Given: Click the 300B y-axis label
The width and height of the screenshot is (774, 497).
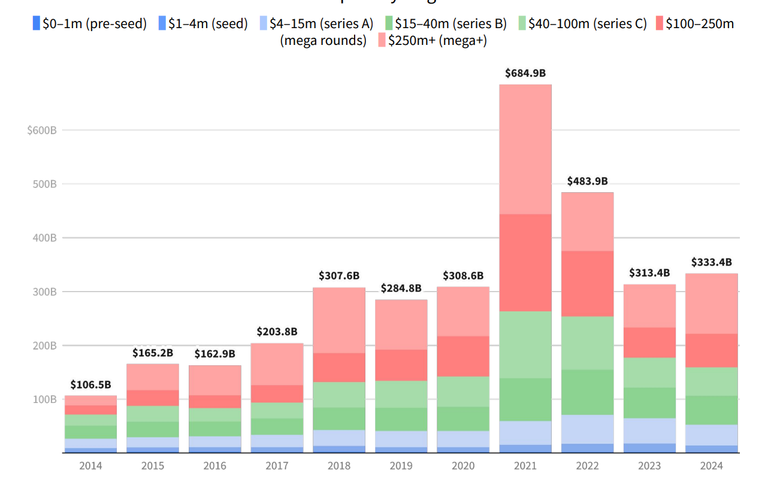Looking at the screenshot, I should coord(45,292).
